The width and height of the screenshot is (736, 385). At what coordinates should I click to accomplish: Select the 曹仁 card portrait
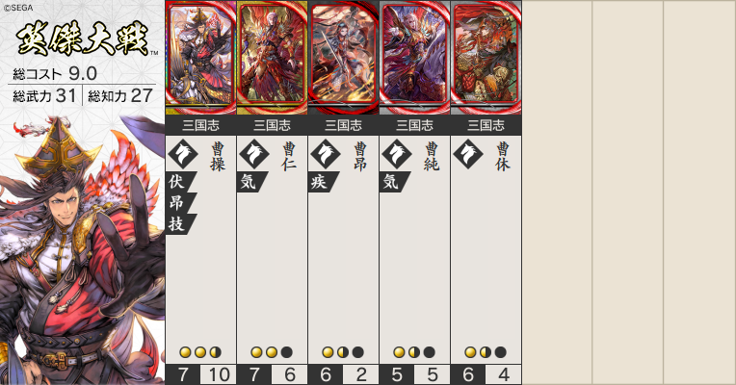tap(273, 57)
